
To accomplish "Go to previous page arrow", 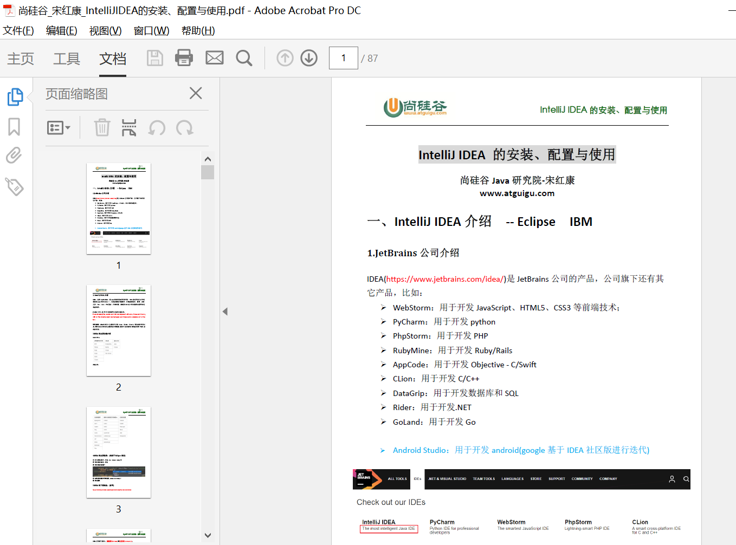I will point(285,58).
